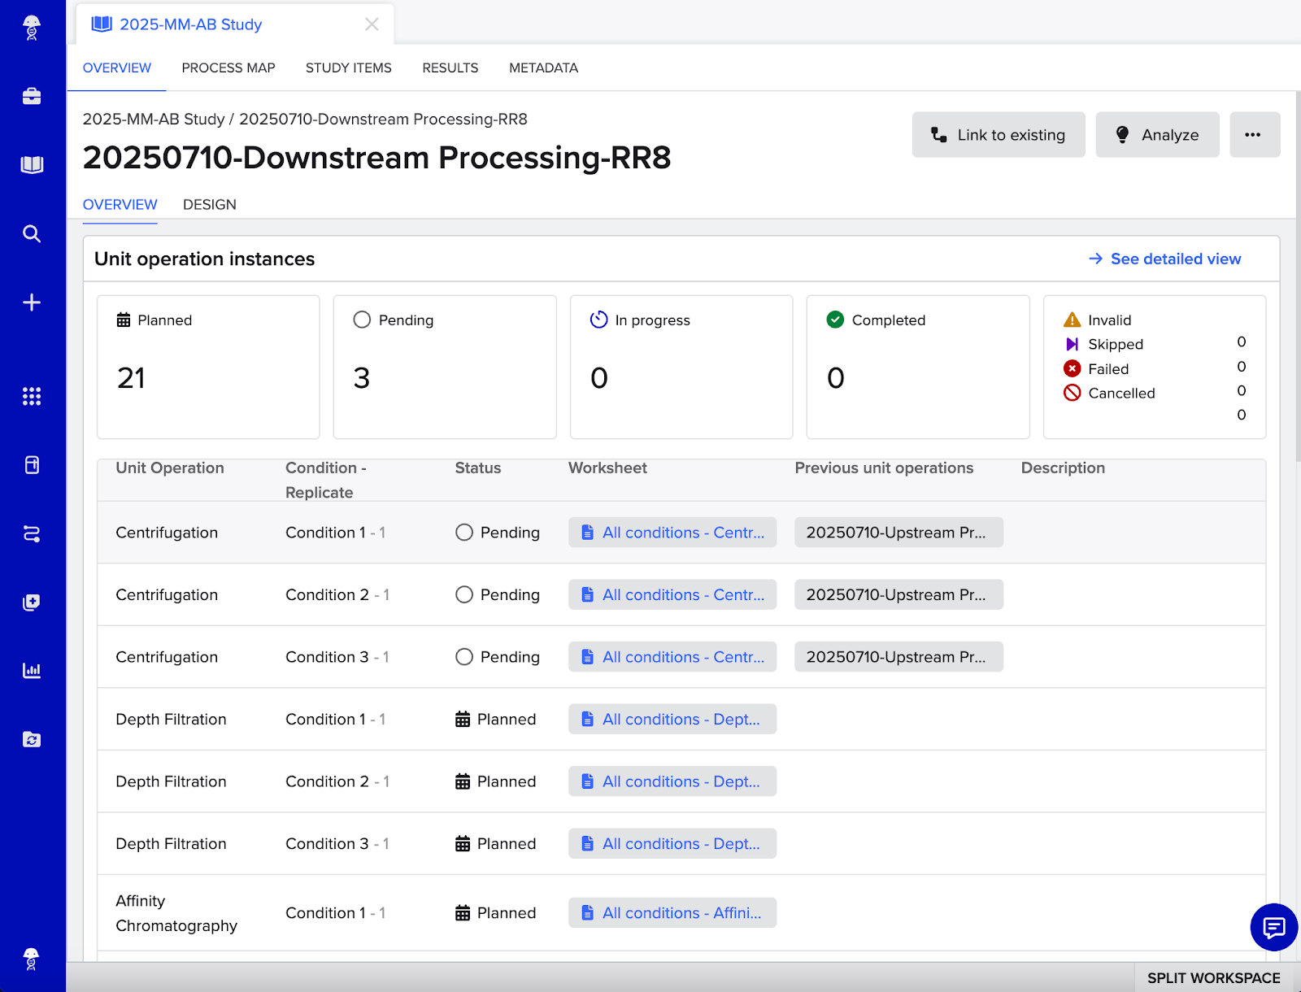
Task: Click the search magnifier icon
Action: tap(32, 234)
